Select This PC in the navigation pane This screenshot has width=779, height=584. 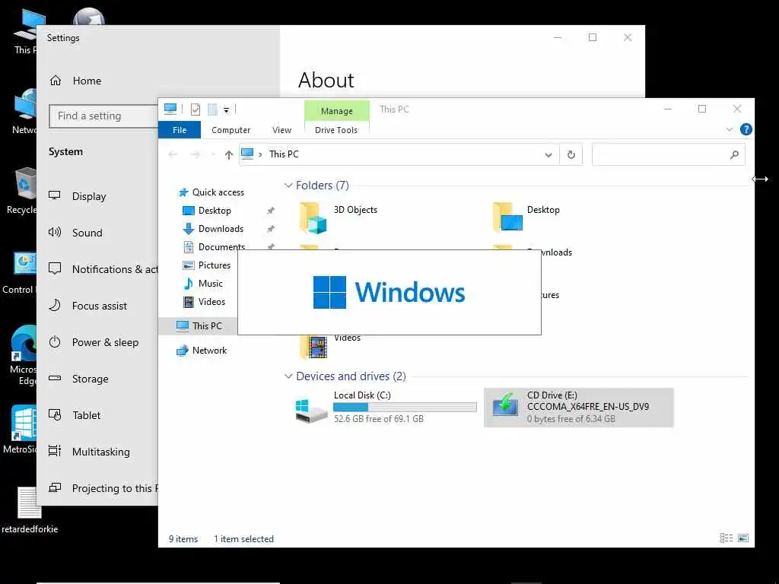point(207,326)
